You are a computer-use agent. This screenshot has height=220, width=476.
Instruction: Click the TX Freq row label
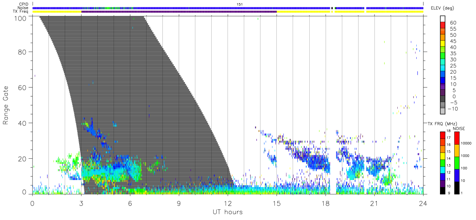click(21, 12)
